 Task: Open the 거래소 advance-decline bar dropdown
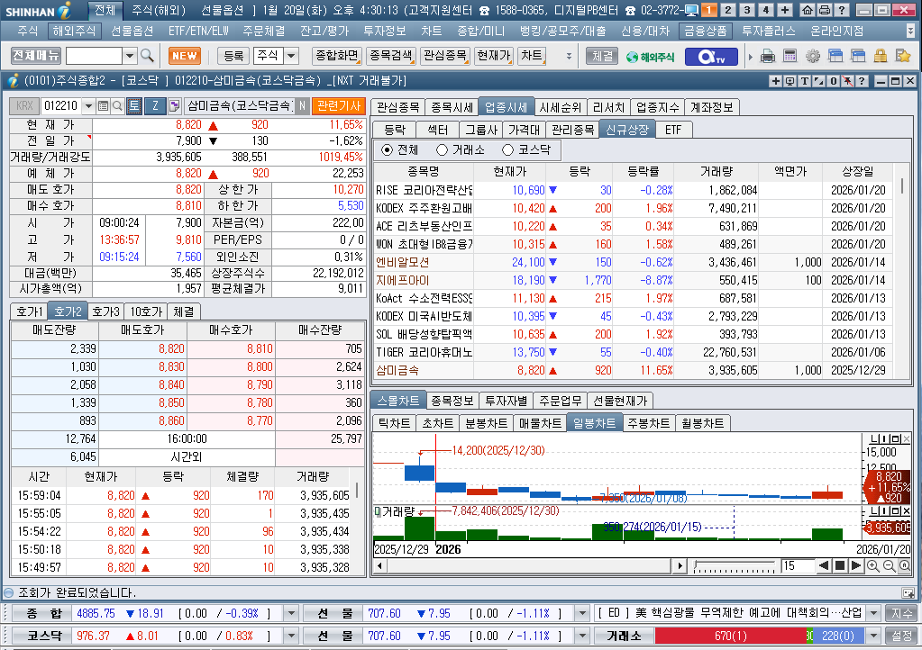pos(874,636)
